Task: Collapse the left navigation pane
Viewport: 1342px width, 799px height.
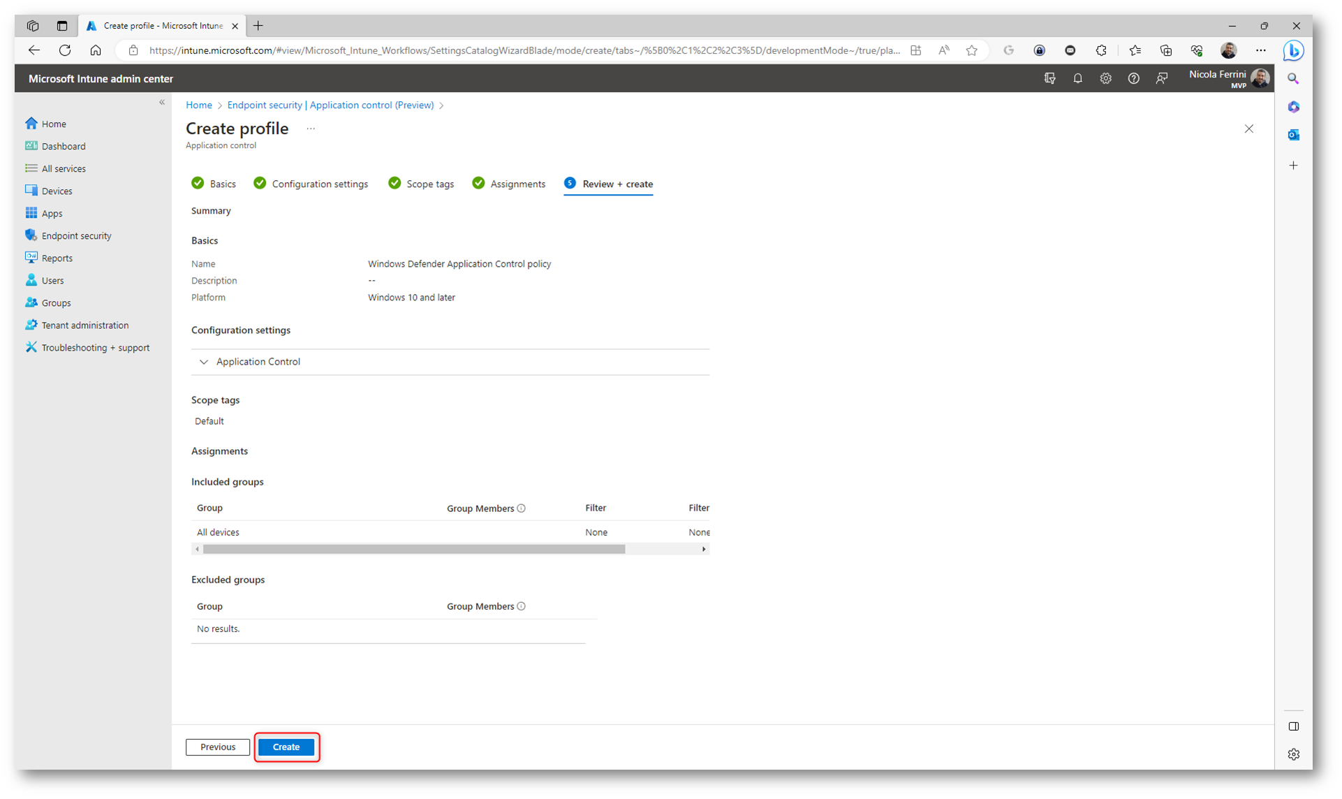Action: (162, 103)
